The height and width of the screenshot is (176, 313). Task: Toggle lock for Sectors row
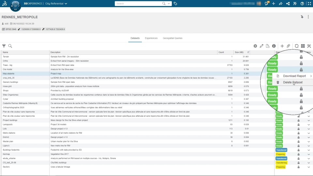pos(299,167)
